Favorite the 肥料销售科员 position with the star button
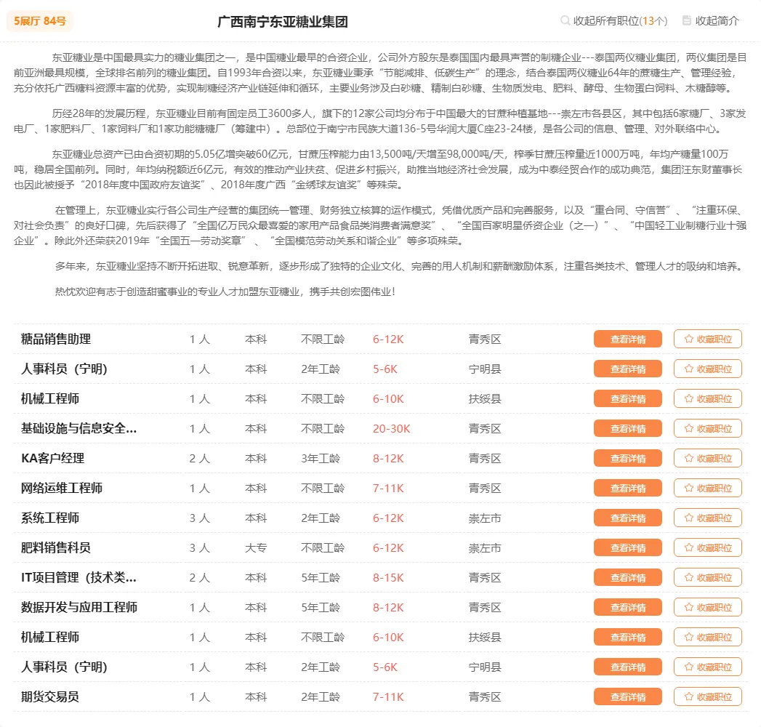Viewport: 761px width, 727px height. click(708, 548)
